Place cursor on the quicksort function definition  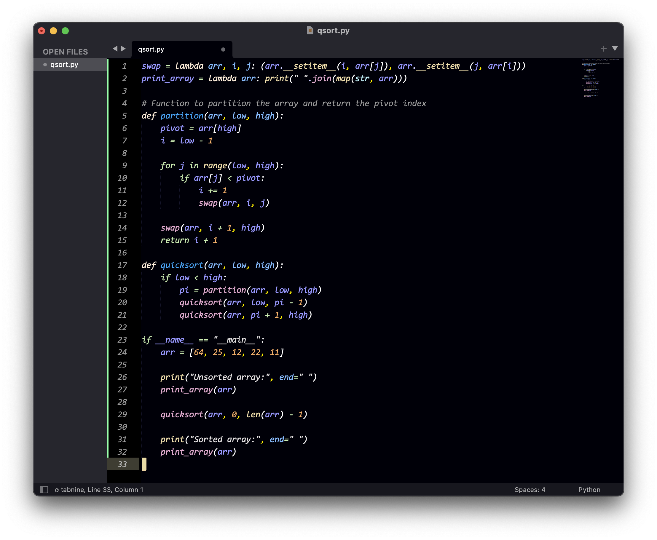pos(182,265)
